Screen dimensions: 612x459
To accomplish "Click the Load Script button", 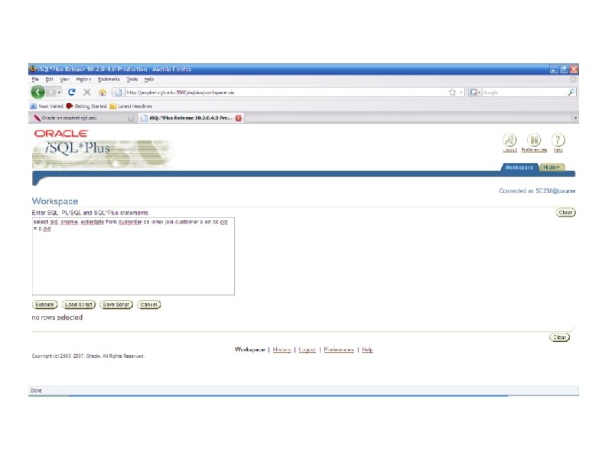I will [79, 304].
